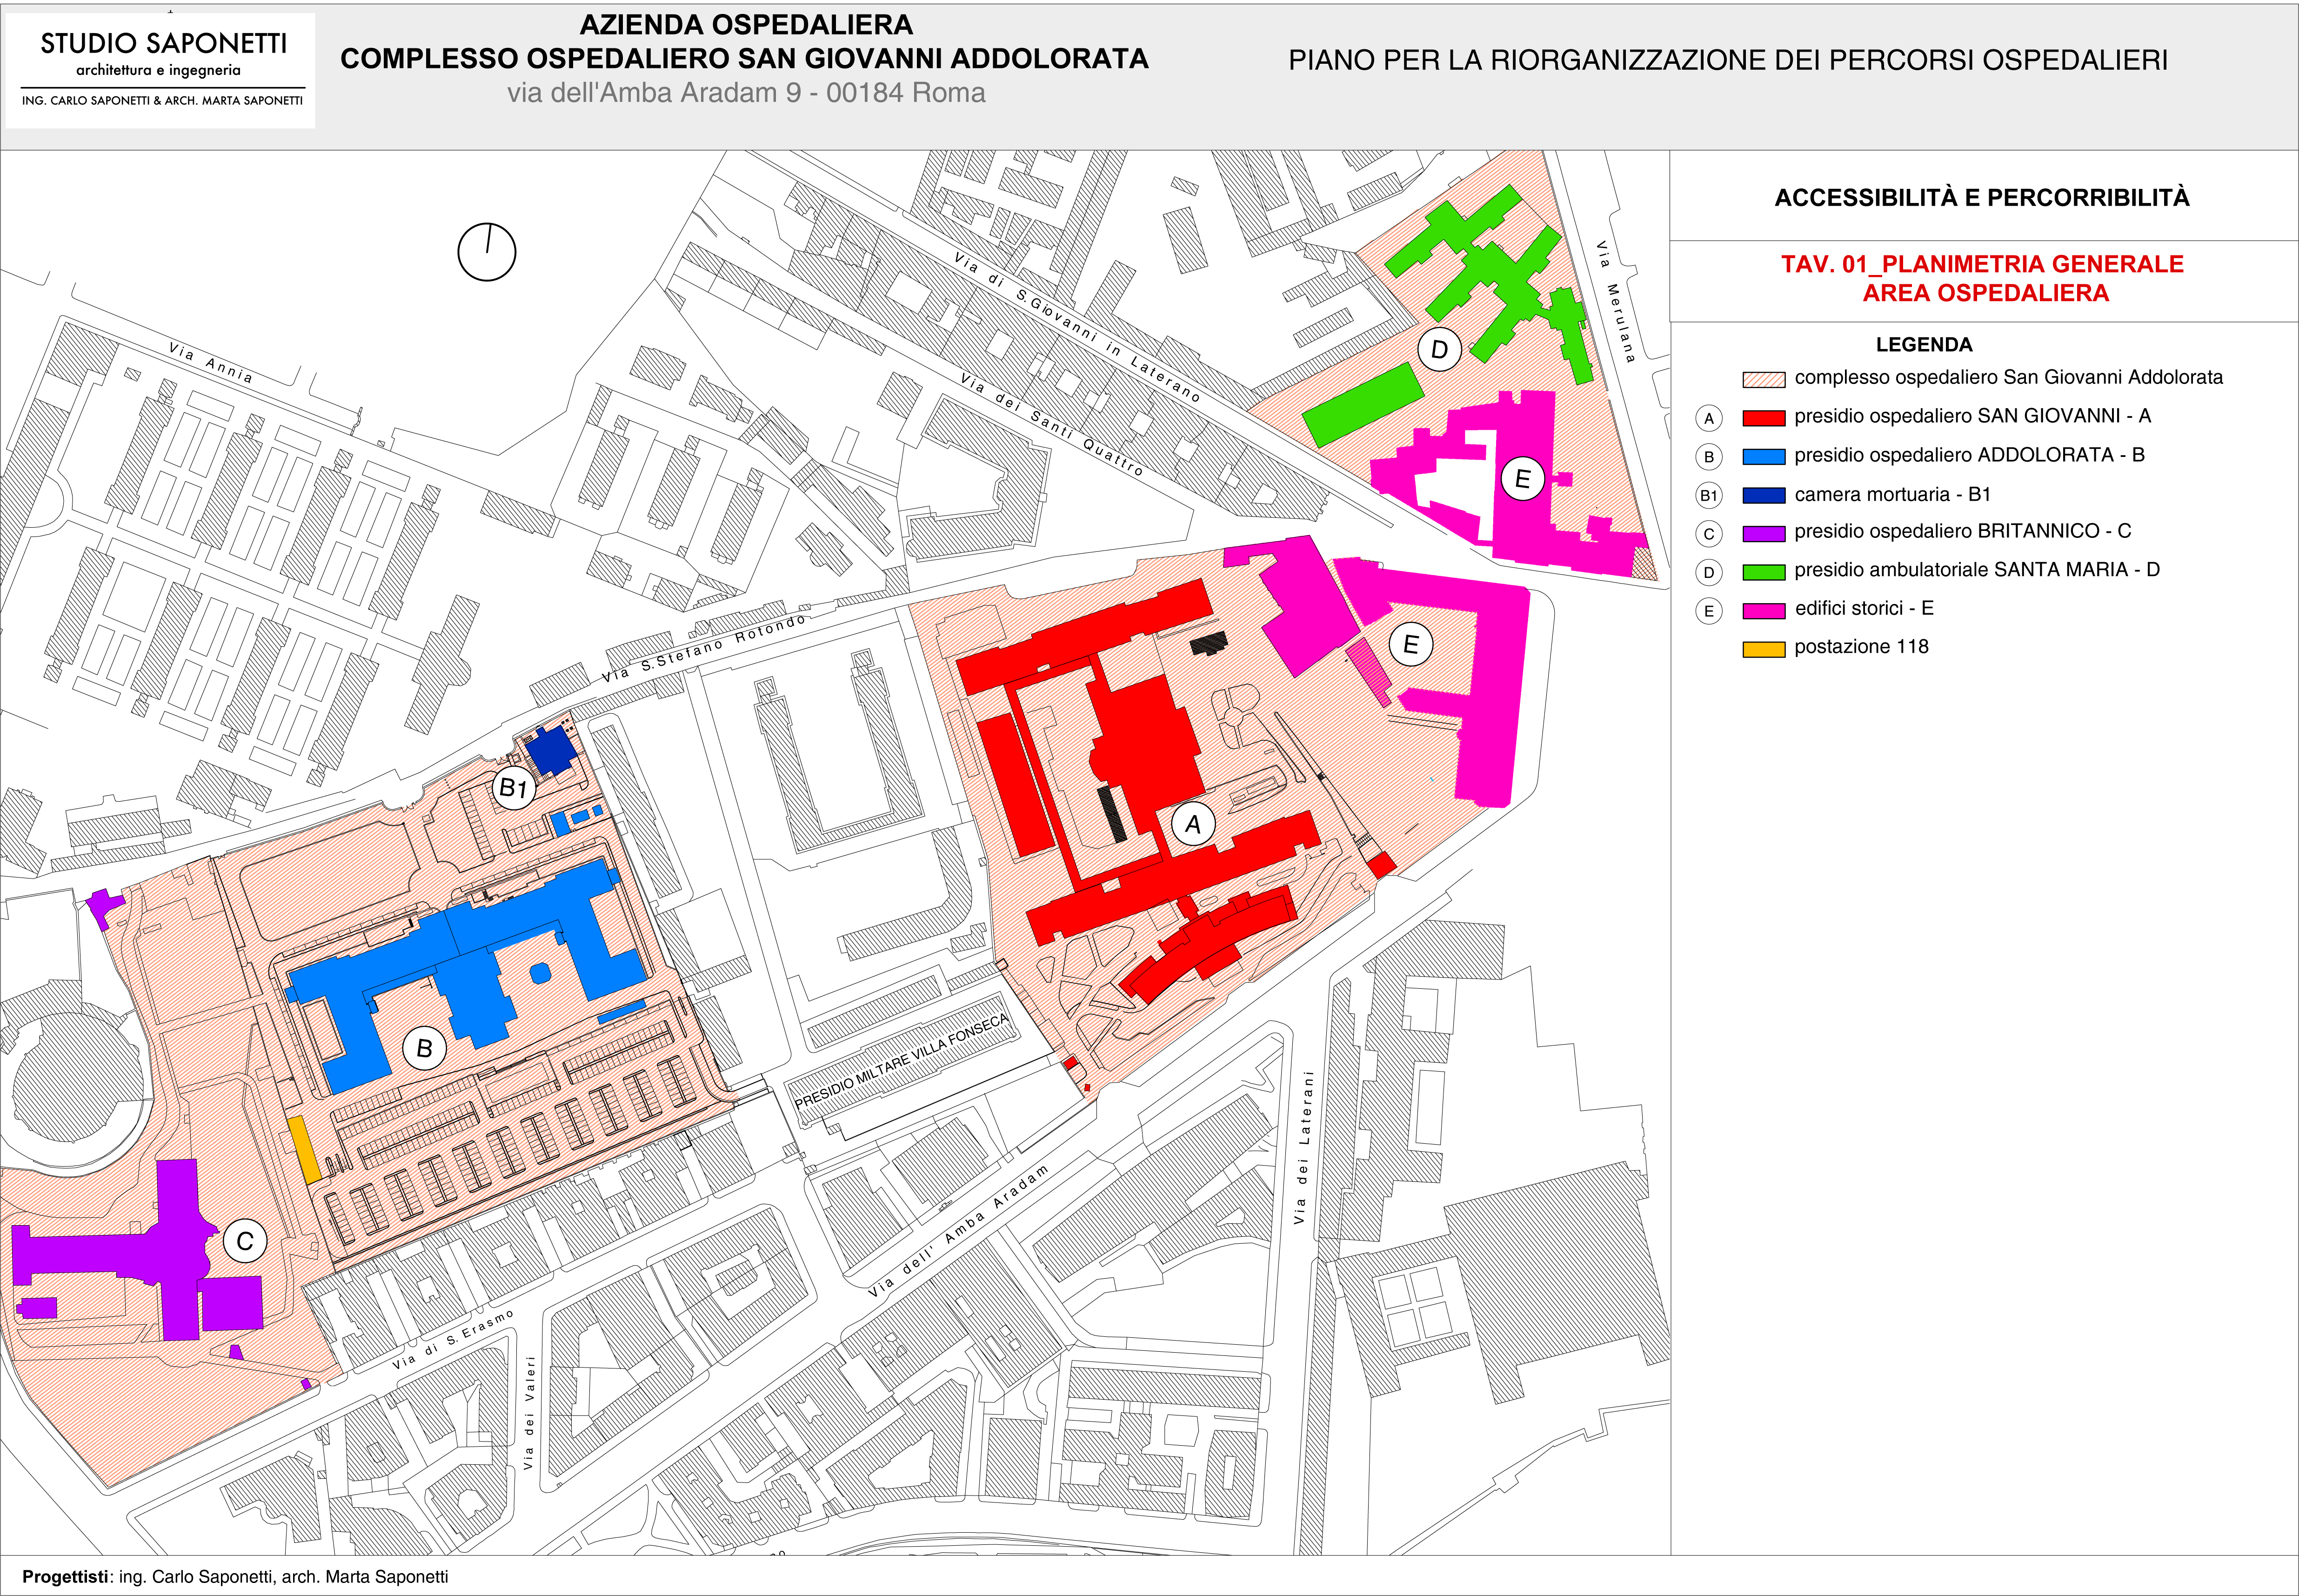The height and width of the screenshot is (1596, 2299).
Task: Click the circled A symbol in the legend
Action: pyautogui.click(x=1709, y=418)
